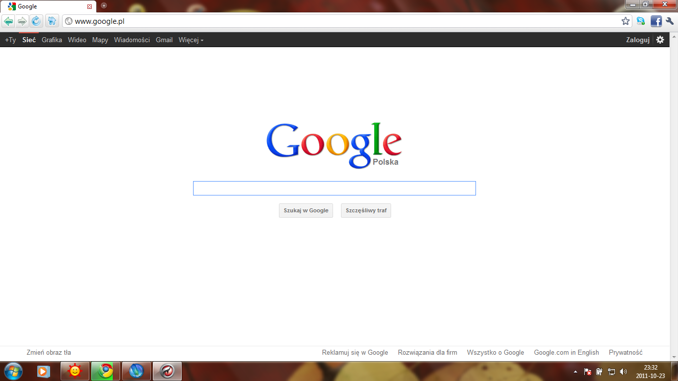Click Zaloguj to sign in

coord(638,40)
